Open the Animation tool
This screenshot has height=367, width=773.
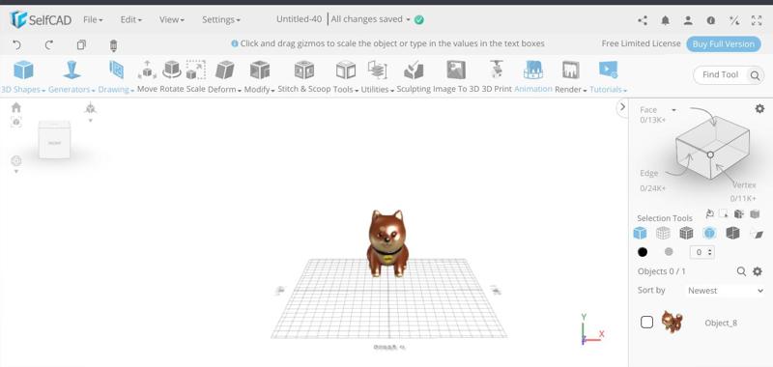coord(533,70)
